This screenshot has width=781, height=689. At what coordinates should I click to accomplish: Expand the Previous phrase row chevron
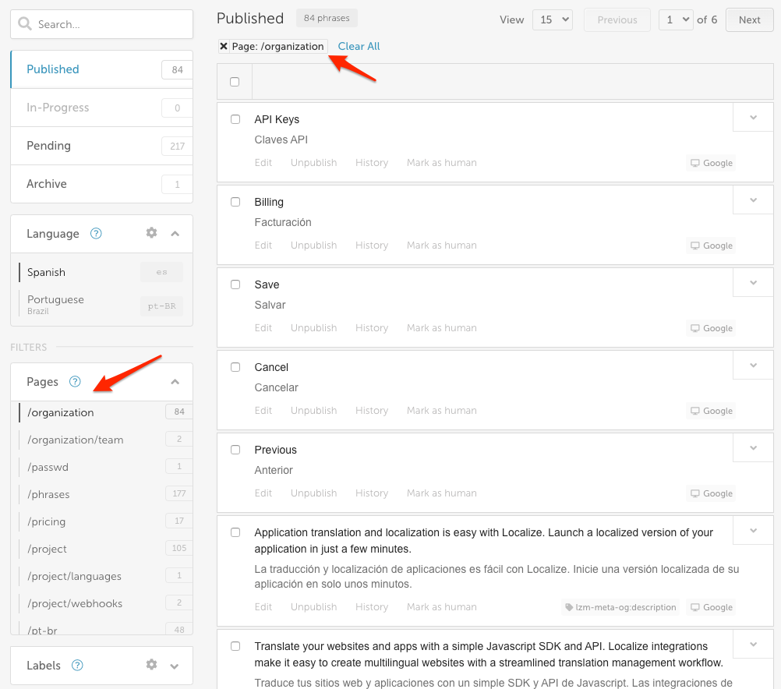(753, 448)
